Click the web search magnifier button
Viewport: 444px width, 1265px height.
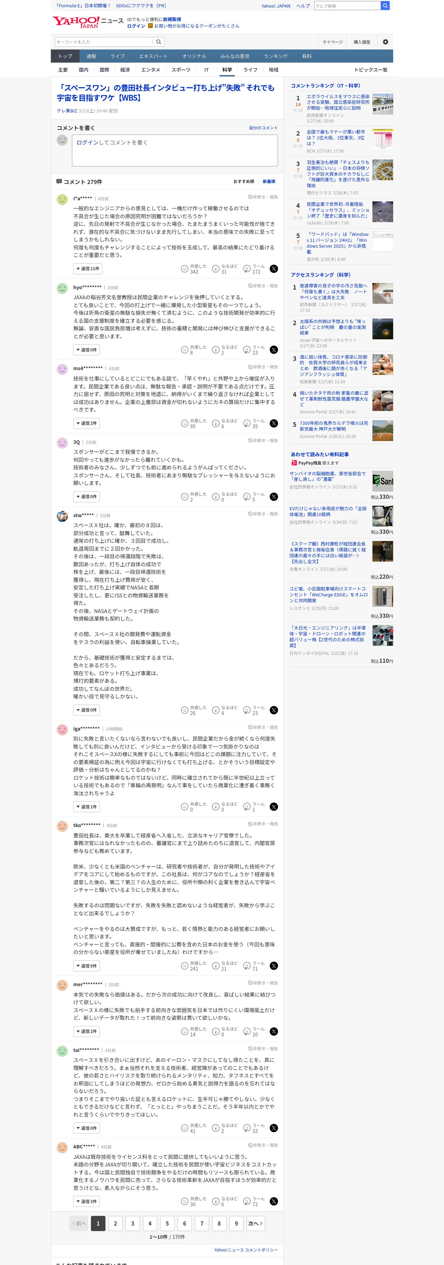point(386,6)
